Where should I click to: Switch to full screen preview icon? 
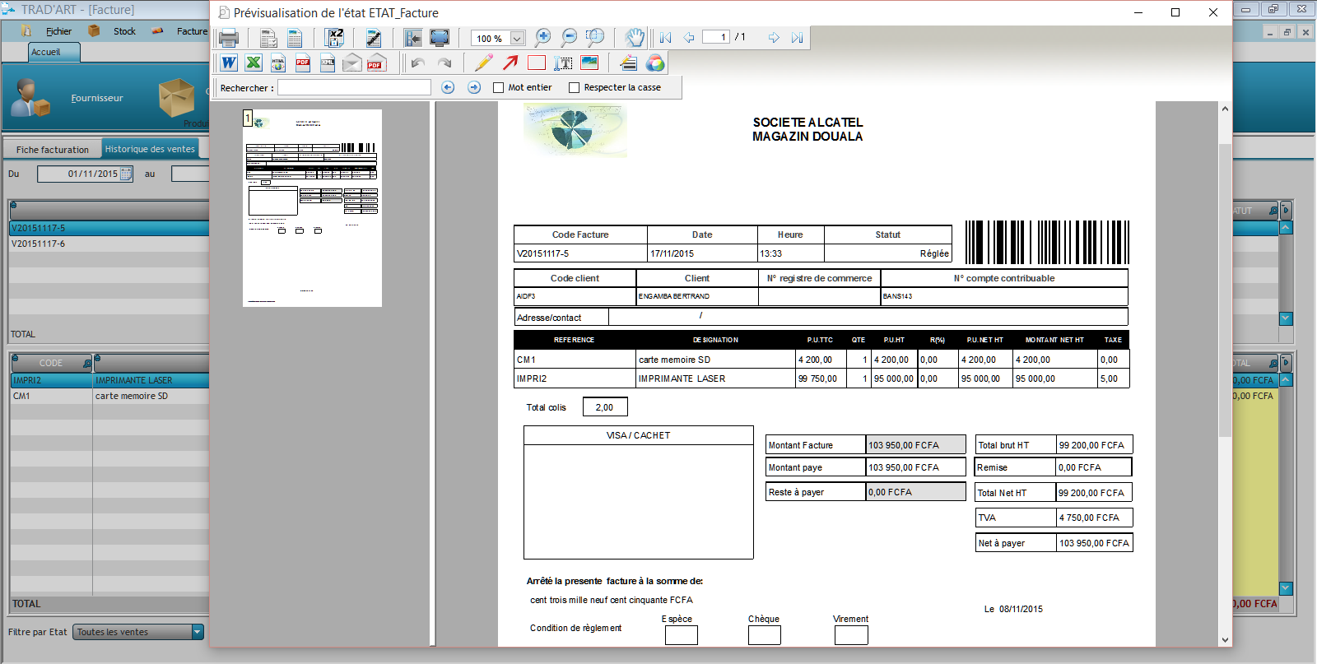point(440,38)
